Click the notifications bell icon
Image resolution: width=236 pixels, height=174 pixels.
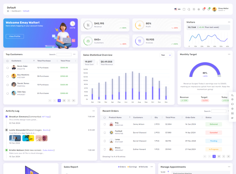208,9
